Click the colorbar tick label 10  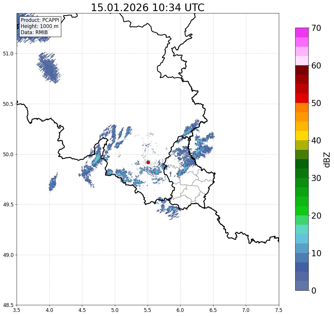point(316,253)
